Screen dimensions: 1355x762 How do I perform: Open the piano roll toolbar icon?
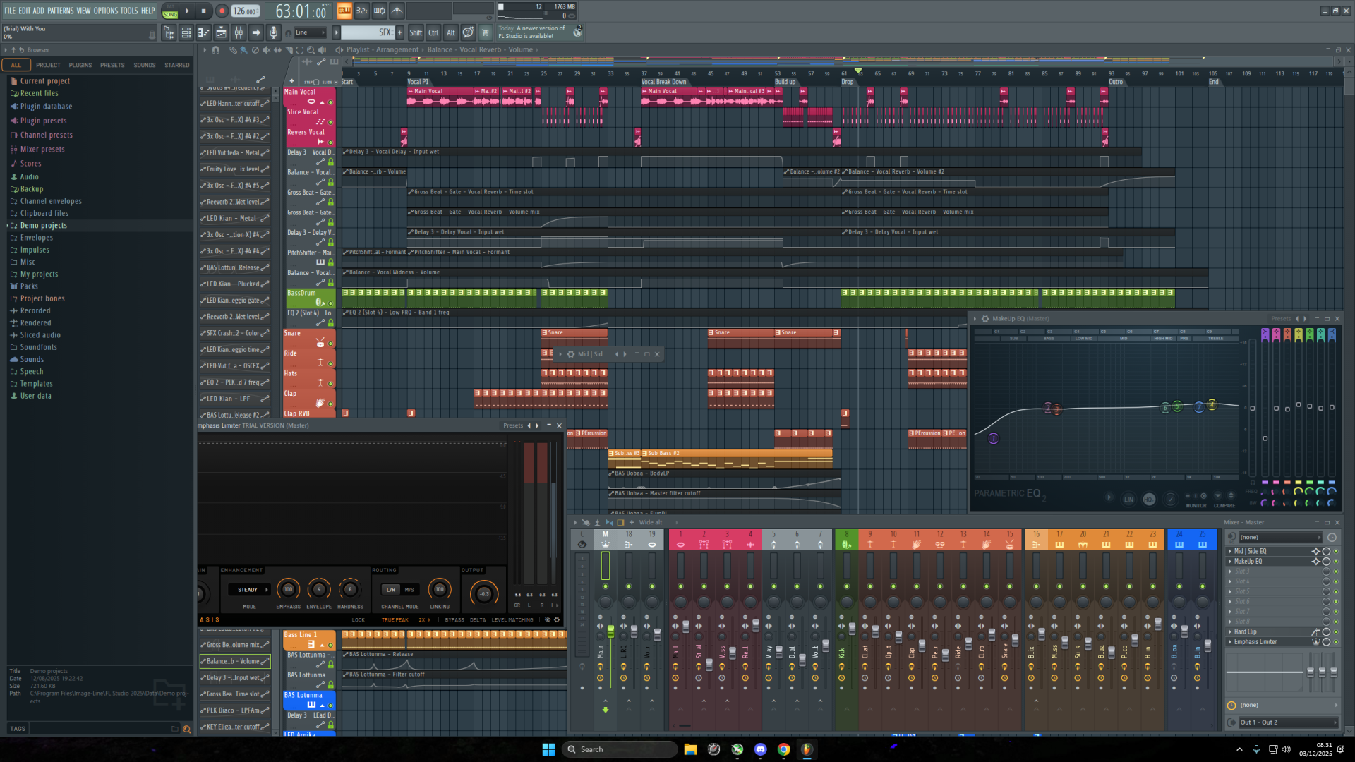point(203,32)
